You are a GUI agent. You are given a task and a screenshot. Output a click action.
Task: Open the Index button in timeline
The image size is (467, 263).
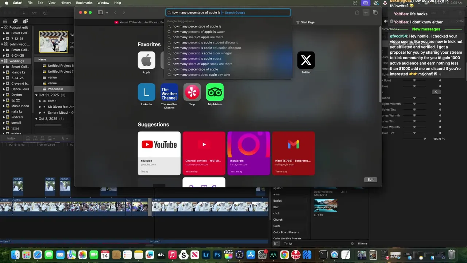pos(11,138)
